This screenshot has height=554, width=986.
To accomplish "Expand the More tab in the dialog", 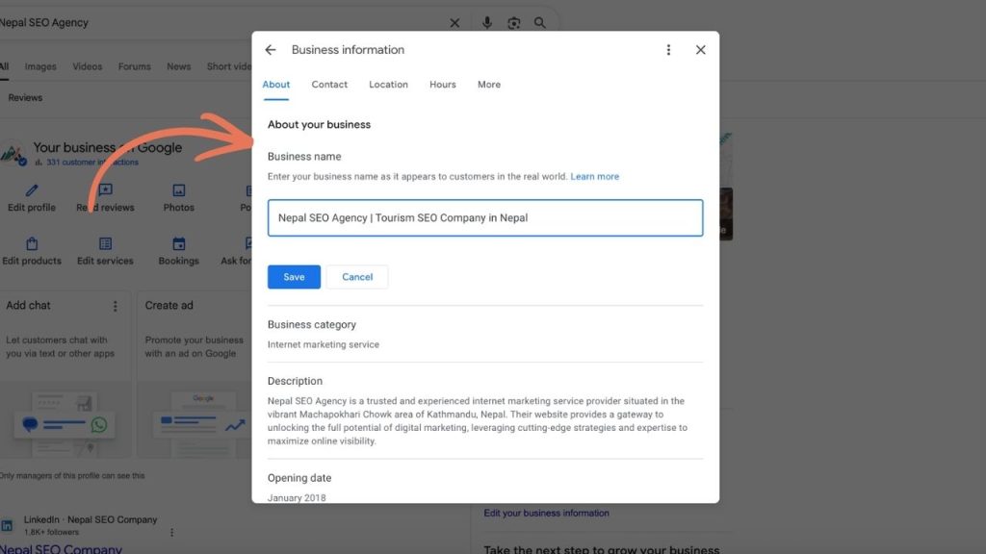I will point(489,85).
